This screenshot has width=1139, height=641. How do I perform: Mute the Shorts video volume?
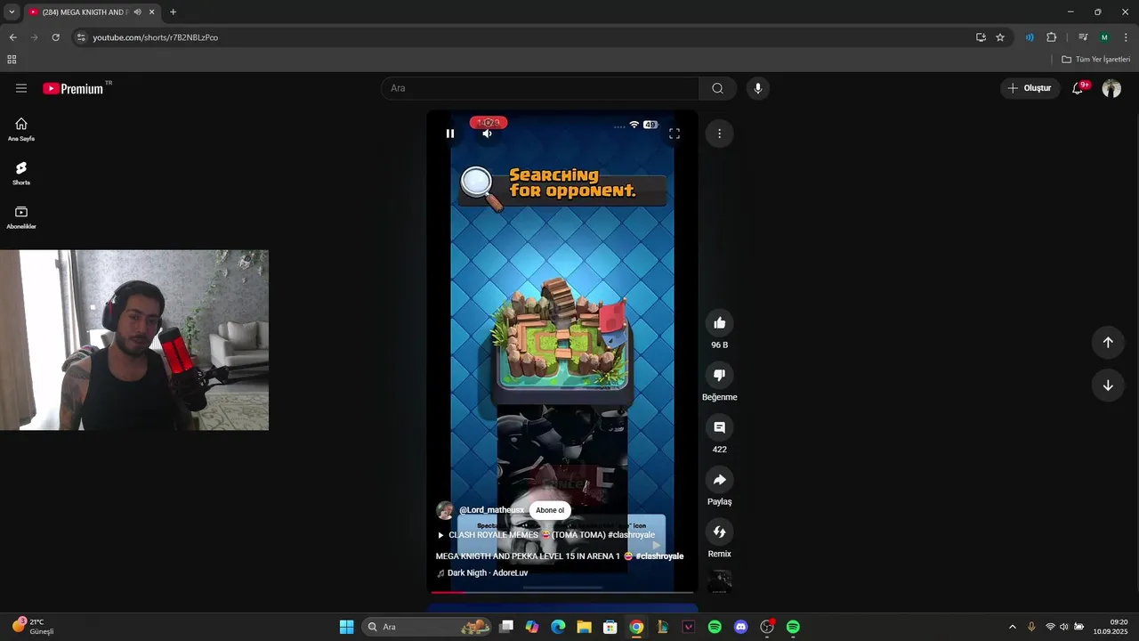(487, 134)
